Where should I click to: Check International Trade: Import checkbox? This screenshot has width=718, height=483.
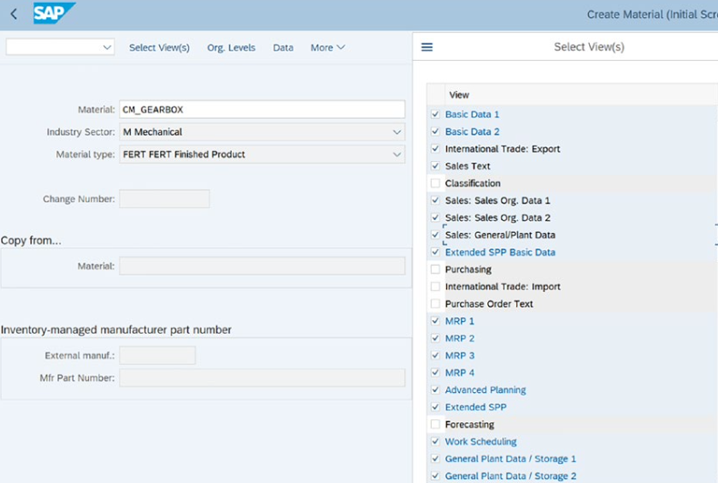435,287
